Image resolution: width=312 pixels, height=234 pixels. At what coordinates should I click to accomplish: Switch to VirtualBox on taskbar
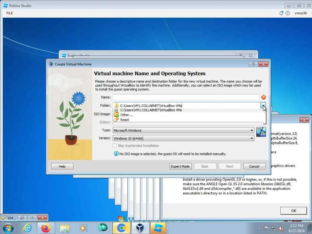point(140,228)
